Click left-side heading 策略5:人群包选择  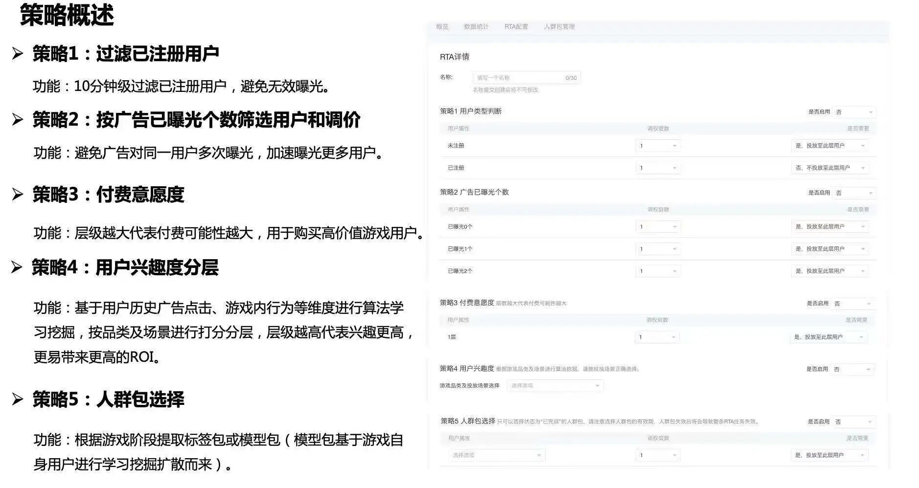[108, 399]
